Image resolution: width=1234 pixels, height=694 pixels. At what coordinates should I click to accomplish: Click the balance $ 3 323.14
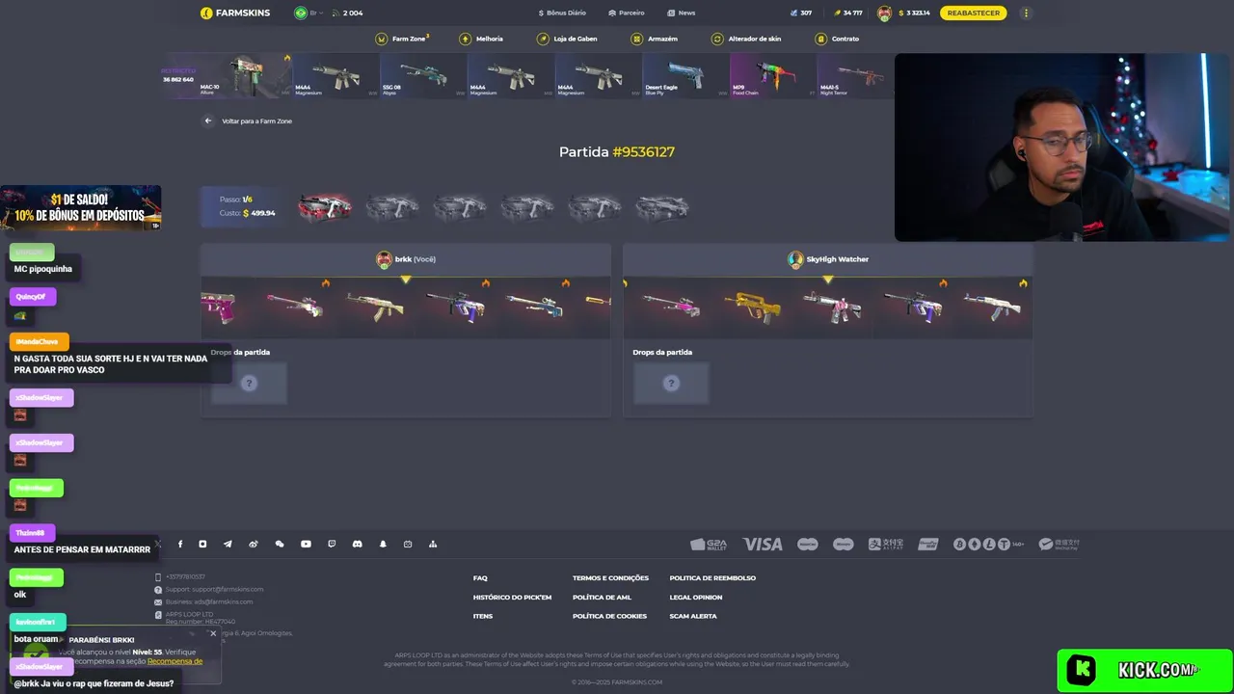(x=914, y=13)
